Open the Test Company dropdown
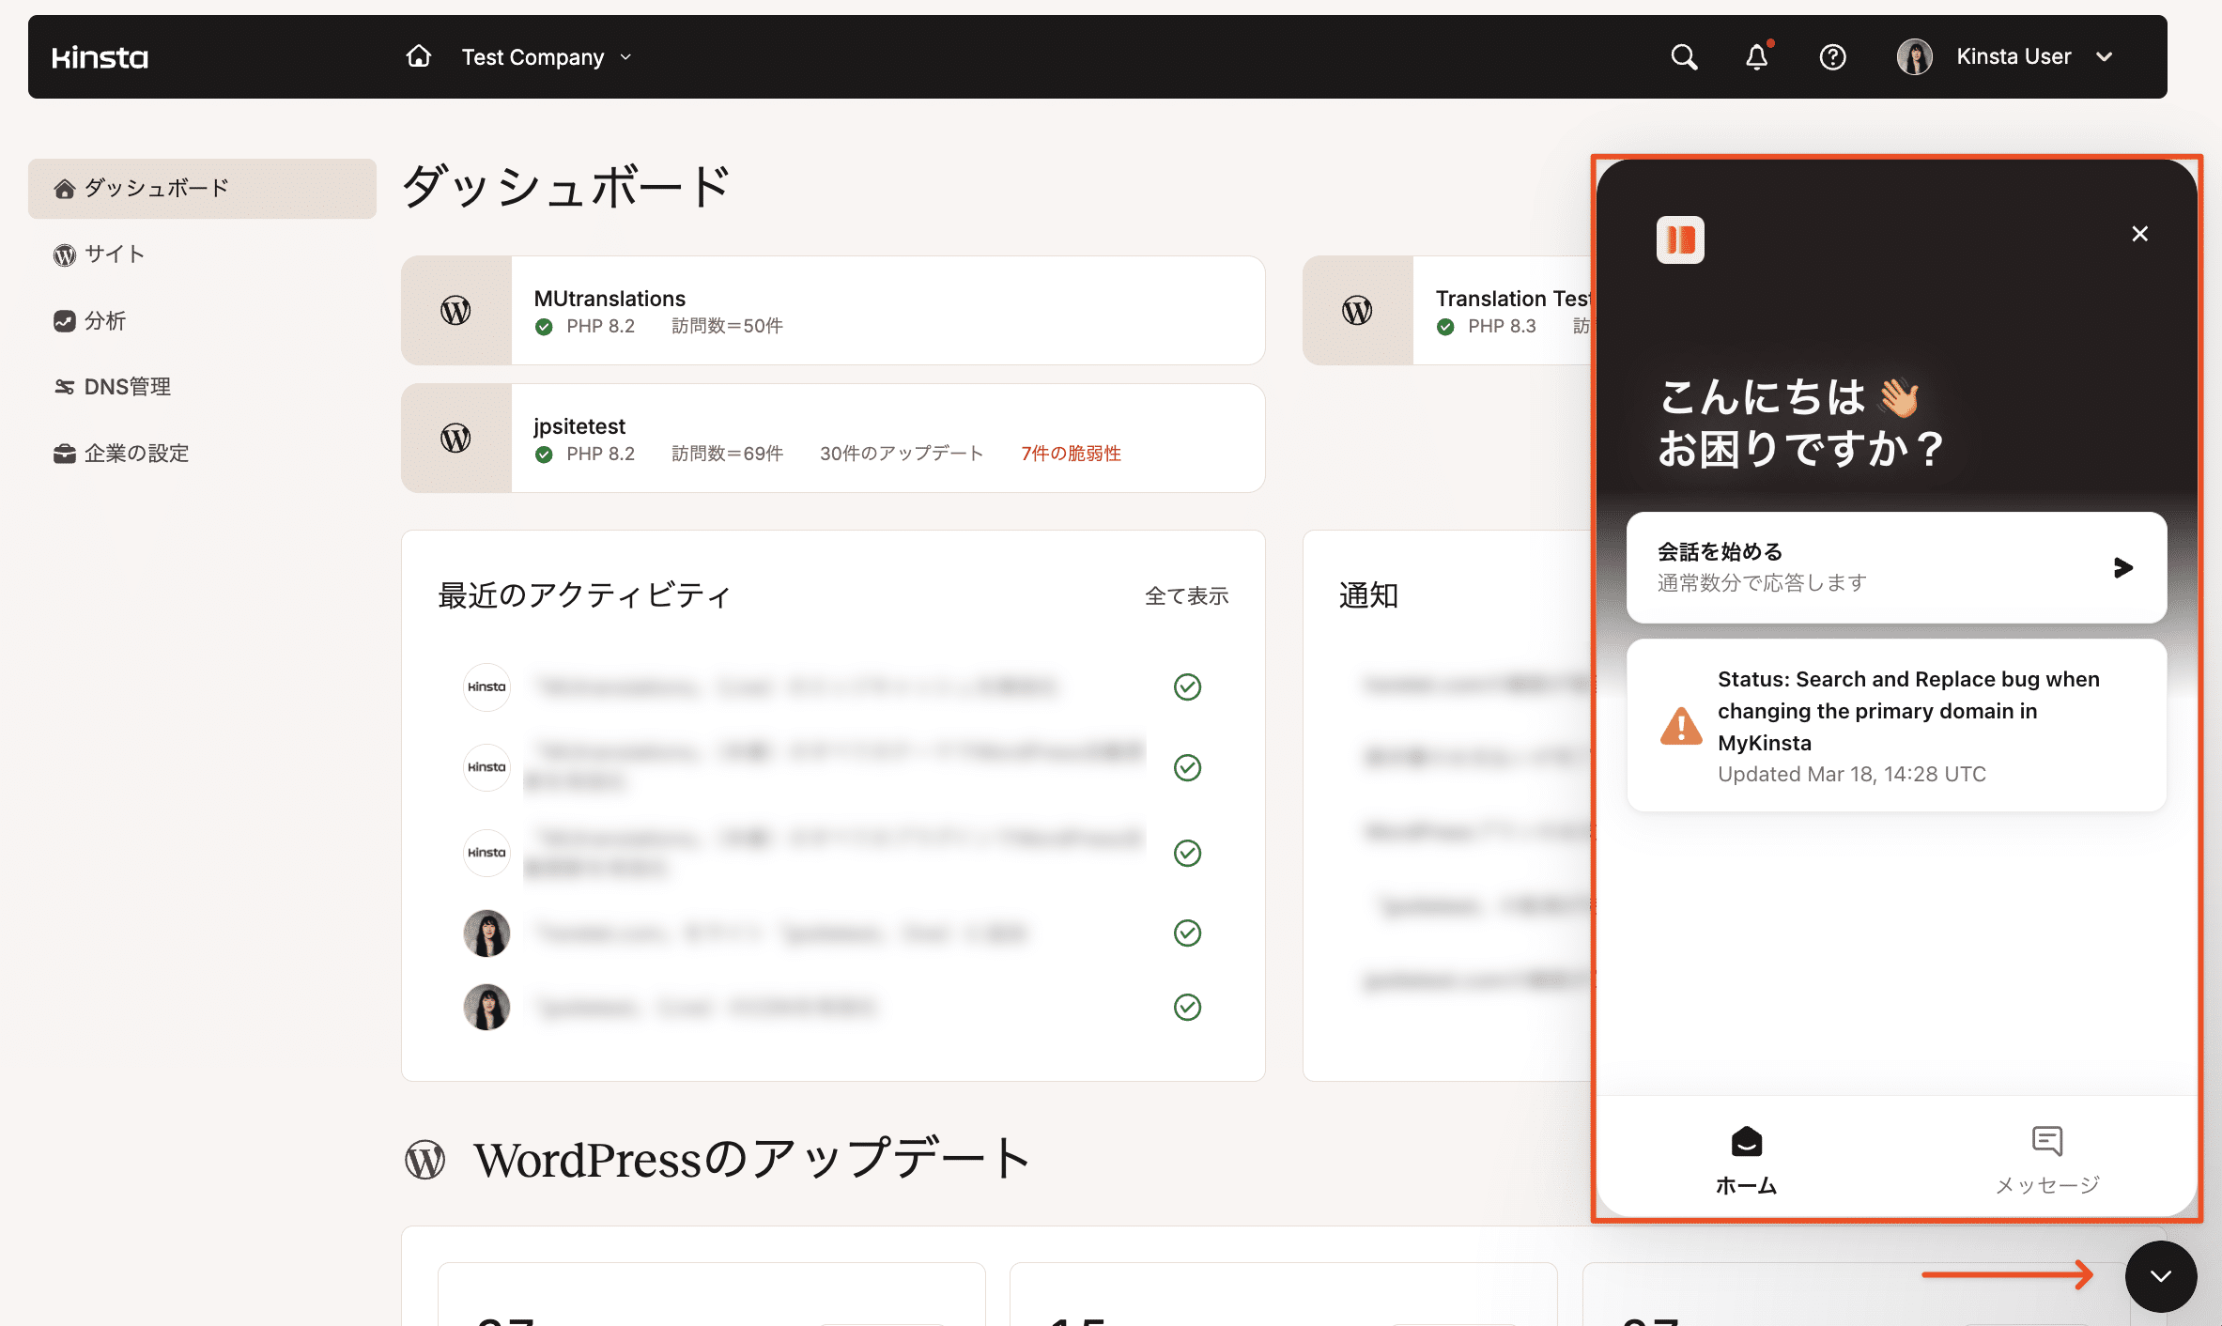This screenshot has height=1326, width=2222. (x=548, y=56)
